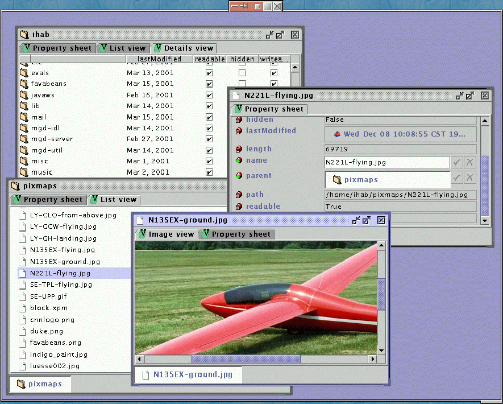Click the pixmaps folder icon in the parent field
The image size is (503, 404).
[x=336, y=180]
